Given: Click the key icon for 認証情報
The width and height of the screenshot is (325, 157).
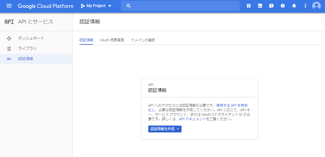Looking at the screenshot, I should pyautogui.click(x=9, y=59).
